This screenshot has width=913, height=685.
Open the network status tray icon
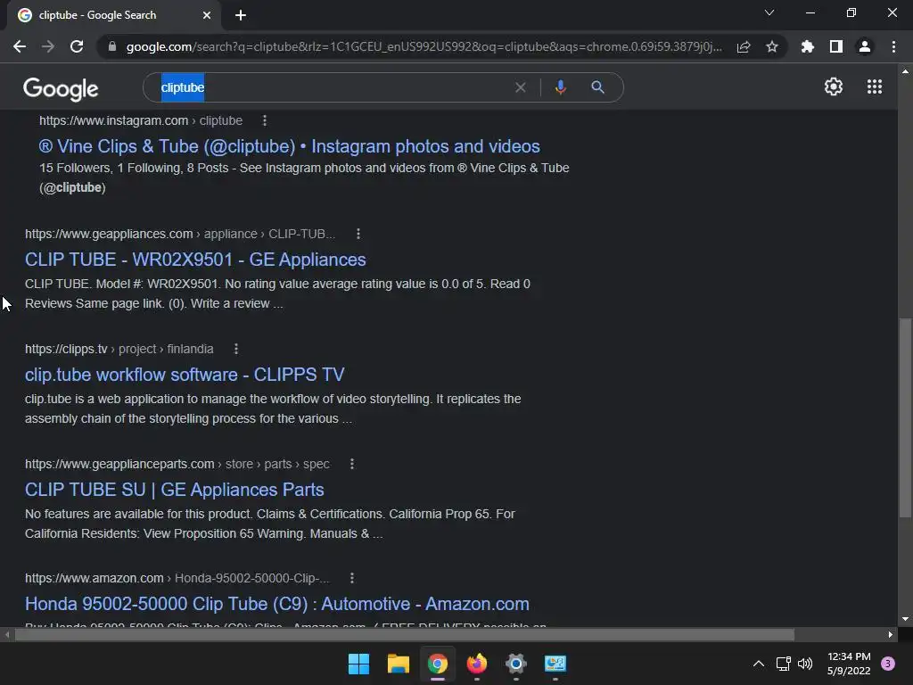[x=783, y=664]
